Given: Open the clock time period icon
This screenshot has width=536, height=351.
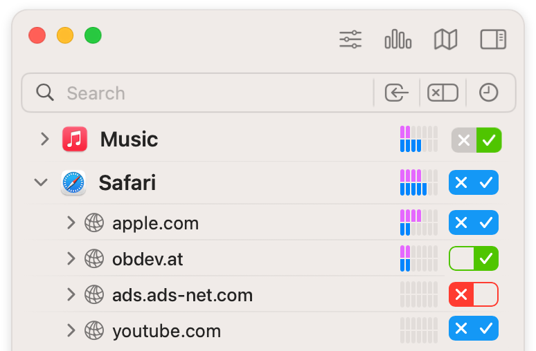Looking at the screenshot, I should click(488, 93).
